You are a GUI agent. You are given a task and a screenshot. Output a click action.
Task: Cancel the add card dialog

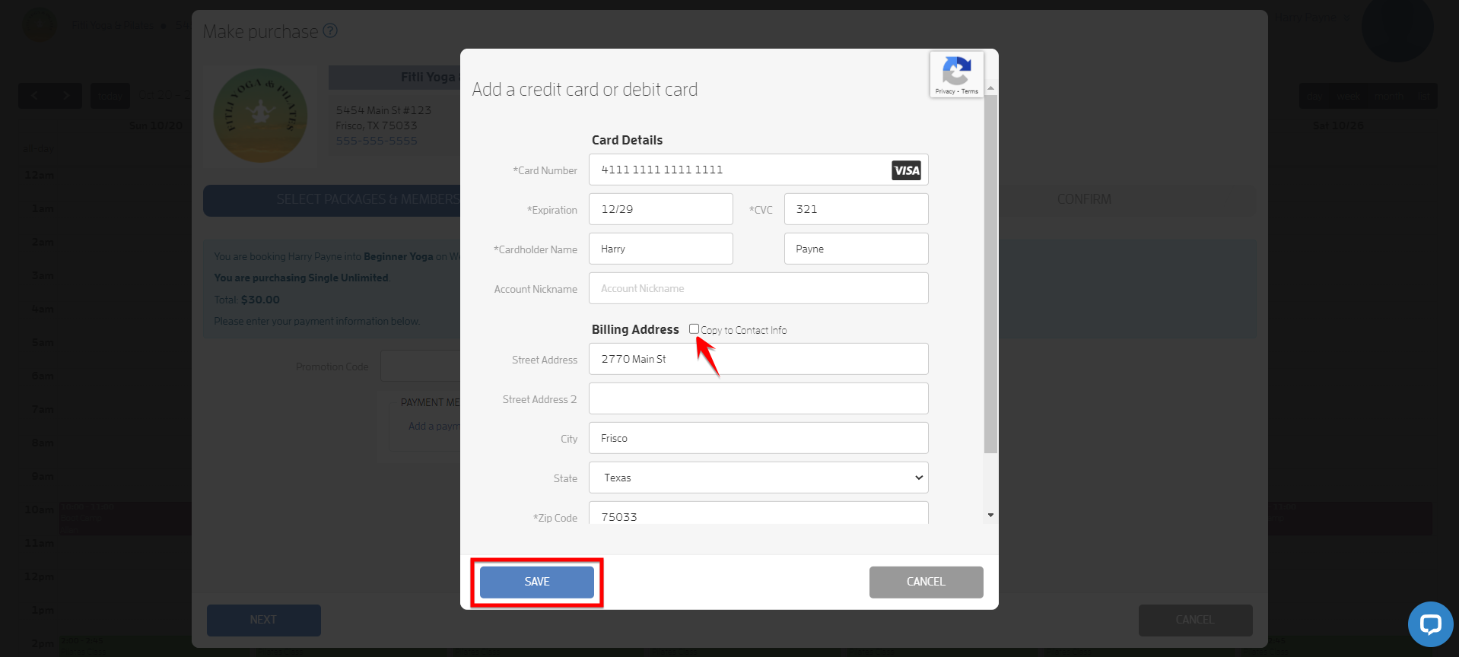coord(926,582)
